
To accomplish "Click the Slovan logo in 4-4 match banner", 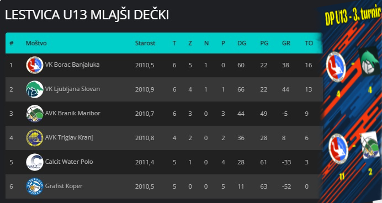I will (369, 61).
